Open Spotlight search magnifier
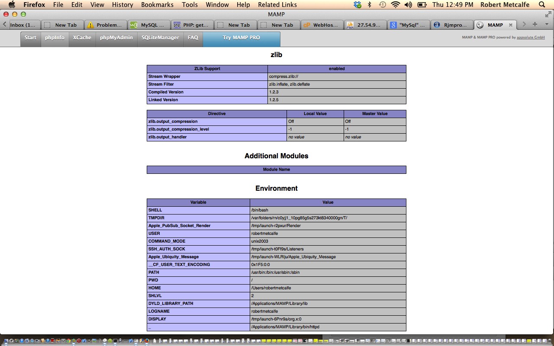 [x=542, y=5]
